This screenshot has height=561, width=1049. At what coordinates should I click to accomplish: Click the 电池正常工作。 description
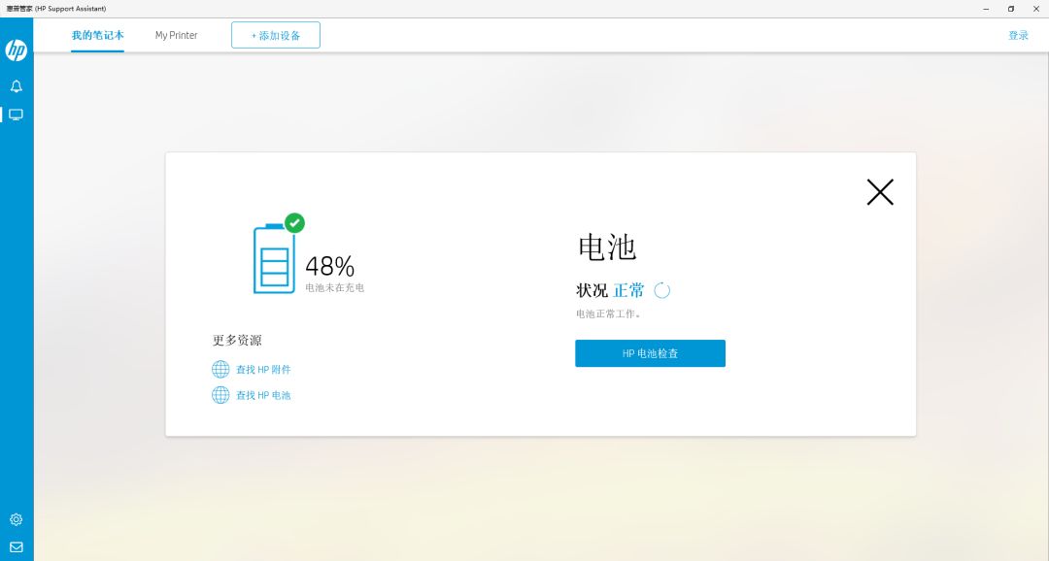pyautogui.click(x=609, y=313)
